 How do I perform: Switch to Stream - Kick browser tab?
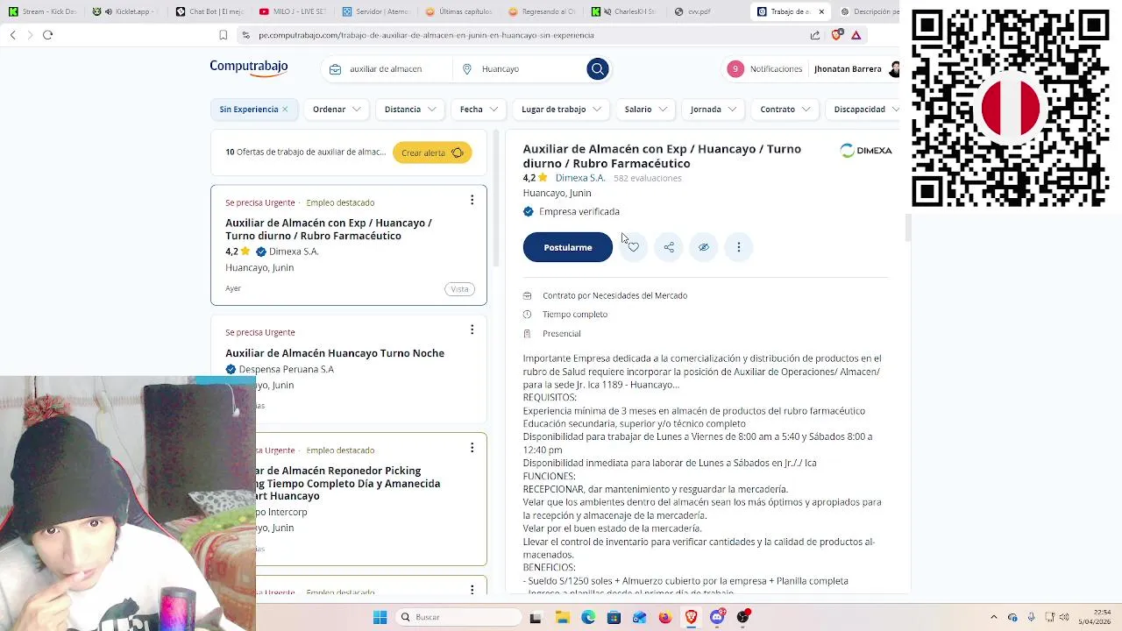[x=42, y=11]
